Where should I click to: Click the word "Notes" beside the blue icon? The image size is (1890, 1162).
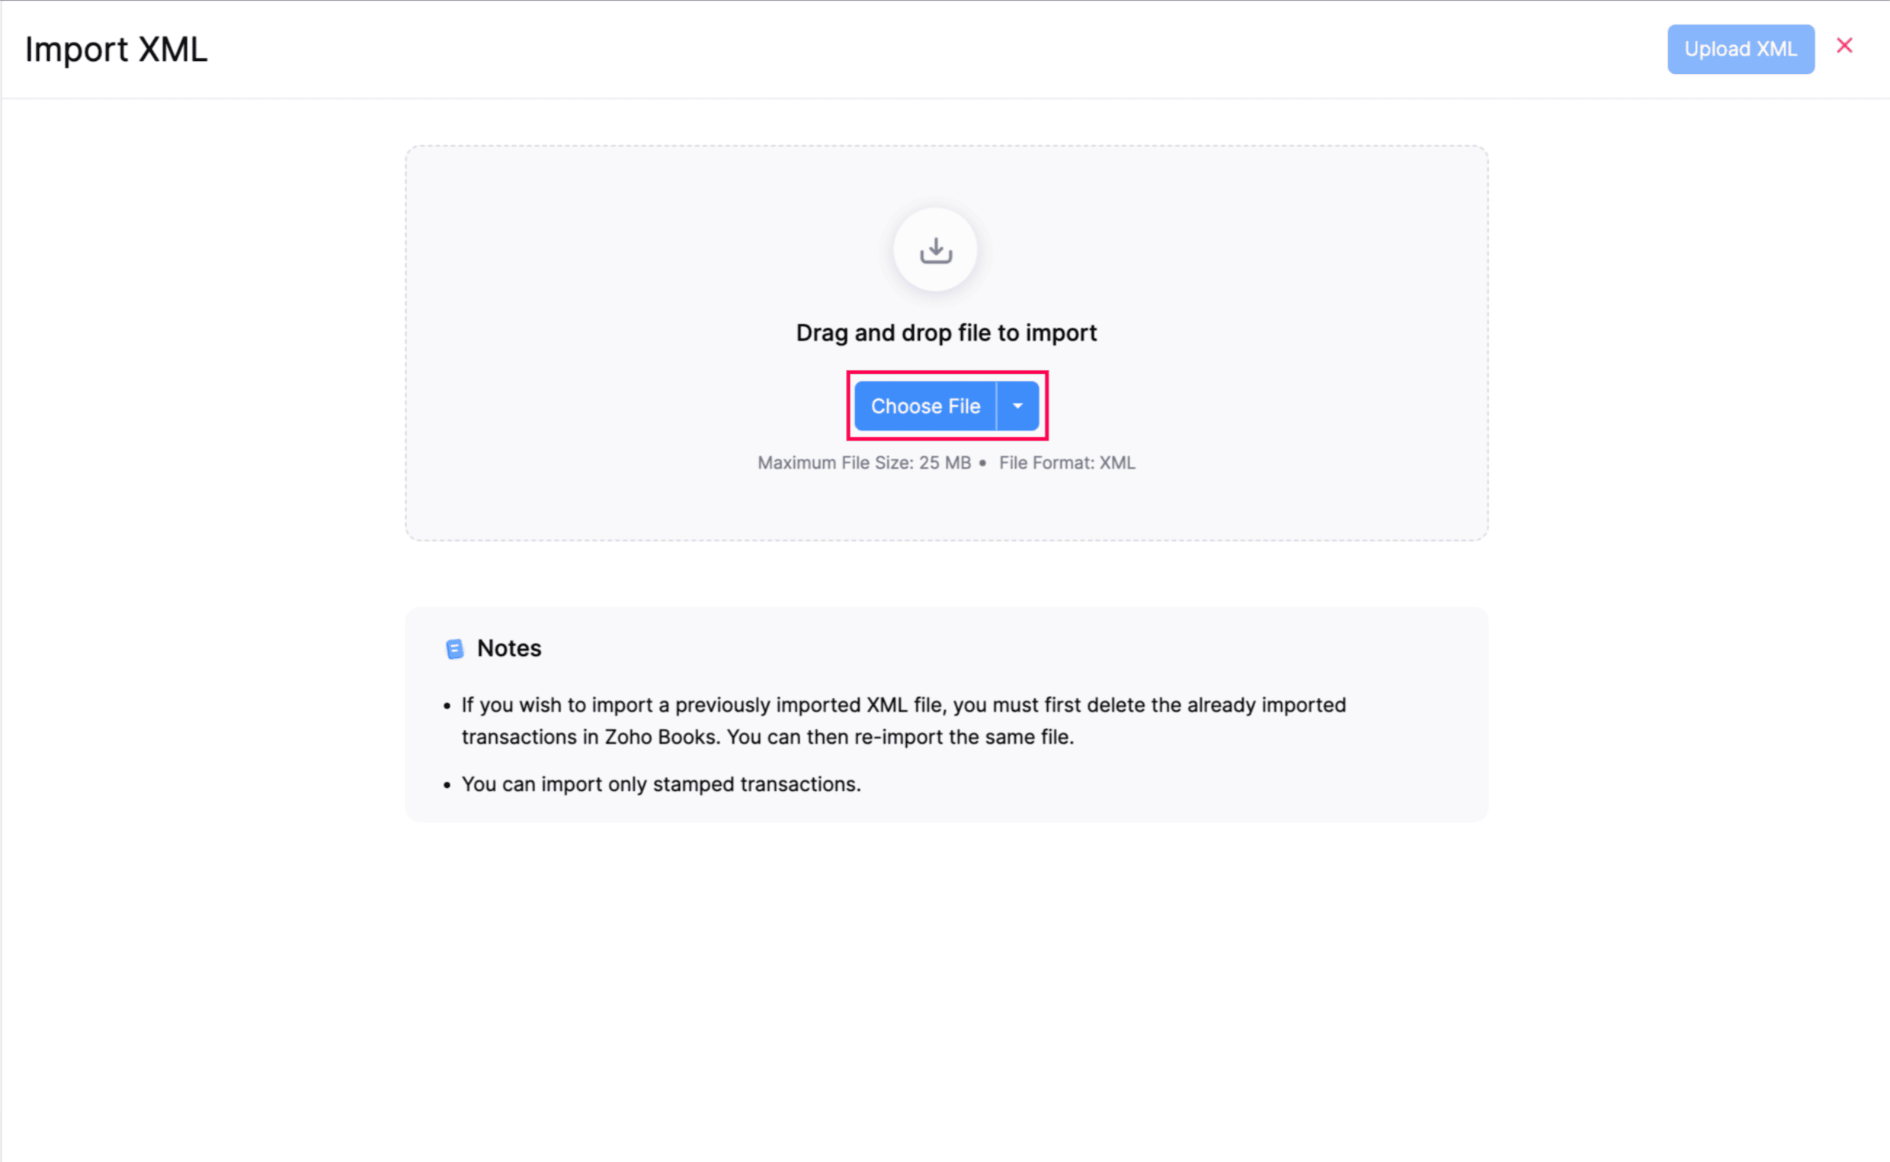[509, 648]
